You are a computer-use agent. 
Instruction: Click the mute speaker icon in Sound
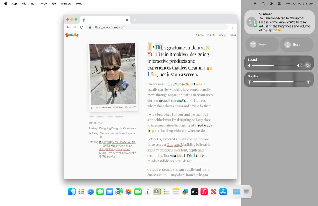pyautogui.click(x=249, y=65)
